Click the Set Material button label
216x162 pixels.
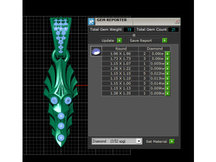click(157, 141)
